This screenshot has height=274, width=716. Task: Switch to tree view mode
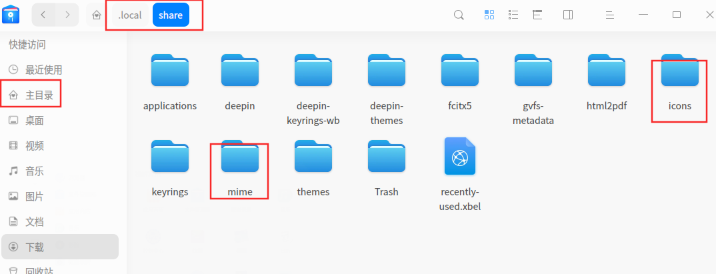(x=537, y=15)
